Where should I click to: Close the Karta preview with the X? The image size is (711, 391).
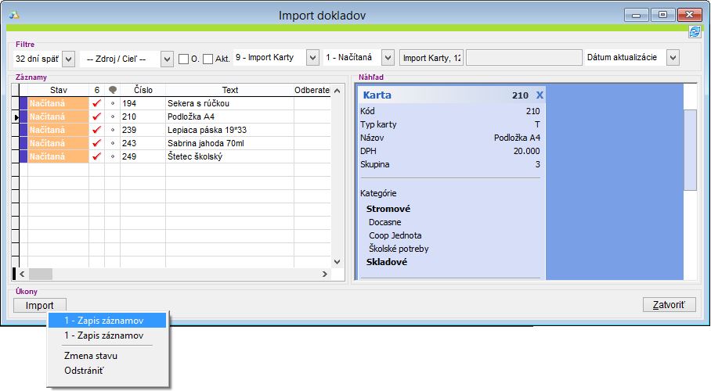pyautogui.click(x=539, y=95)
